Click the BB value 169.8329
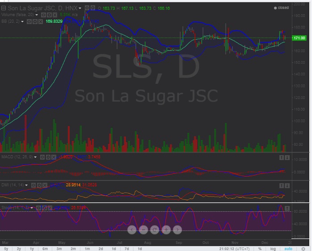This screenshot has width=312, height=251. 54,21
